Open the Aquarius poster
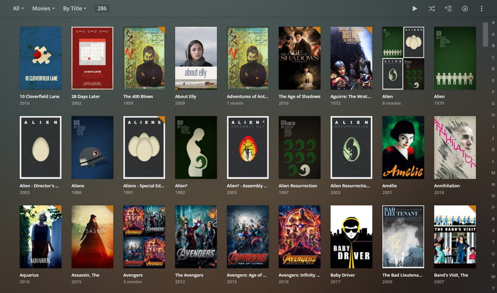Viewport: 497px width, 293px height. coord(40,236)
